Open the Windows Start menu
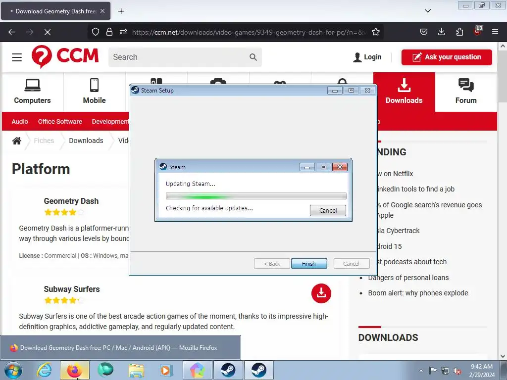Image resolution: width=507 pixels, height=380 pixels. point(13,370)
